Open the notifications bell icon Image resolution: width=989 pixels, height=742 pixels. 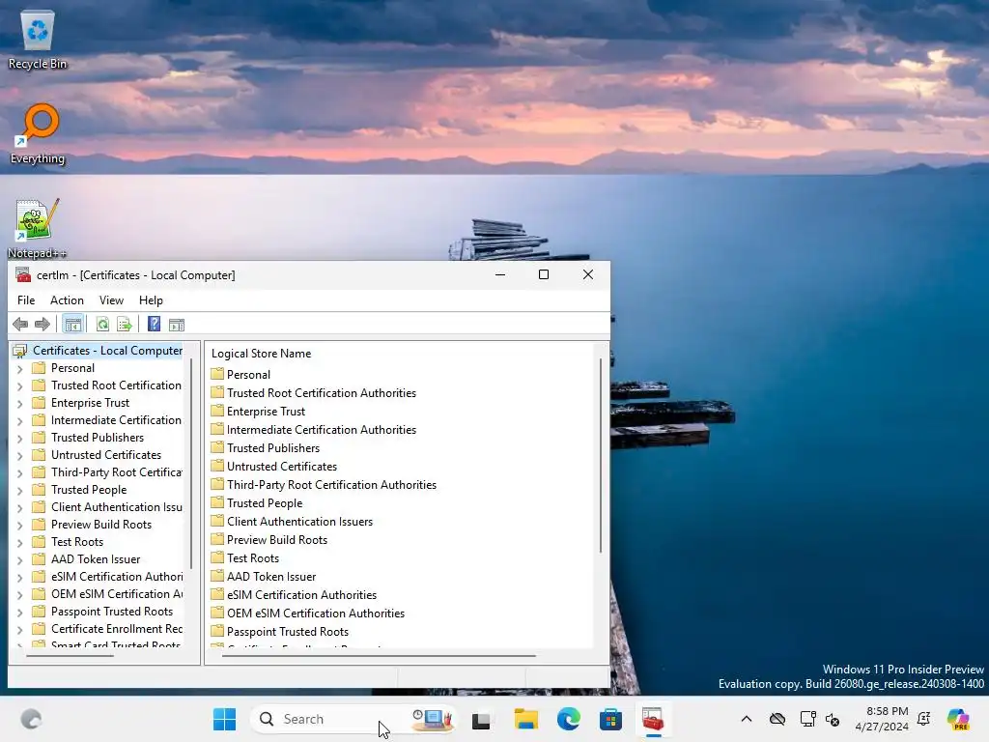point(924,719)
